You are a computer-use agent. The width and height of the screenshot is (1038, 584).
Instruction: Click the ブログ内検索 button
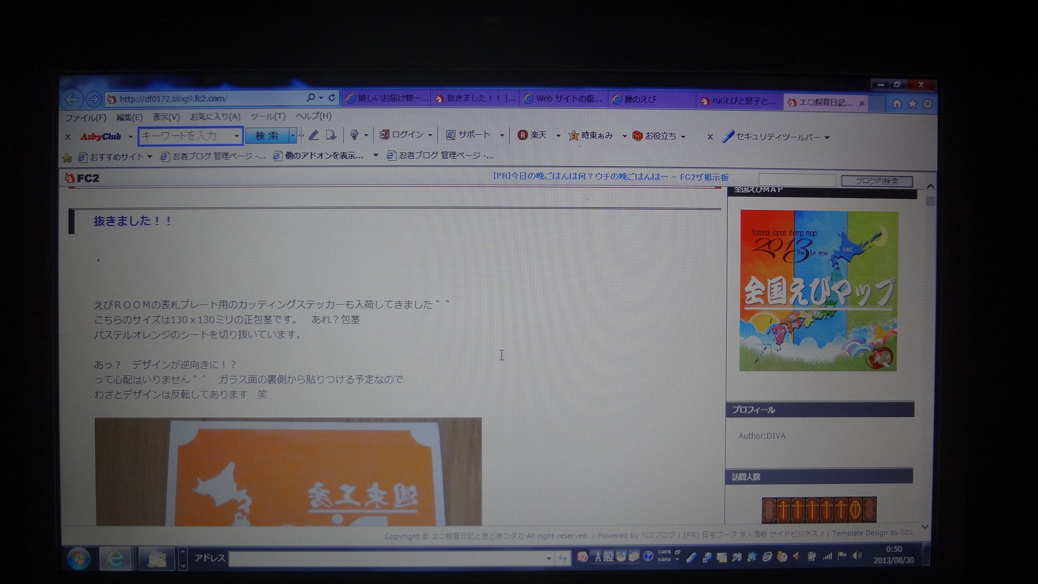pyautogui.click(x=876, y=181)
